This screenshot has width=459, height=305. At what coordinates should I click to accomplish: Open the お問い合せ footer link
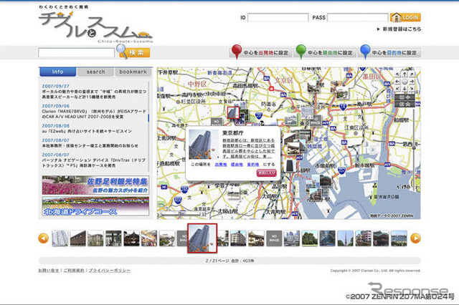[x=49, y=271]
